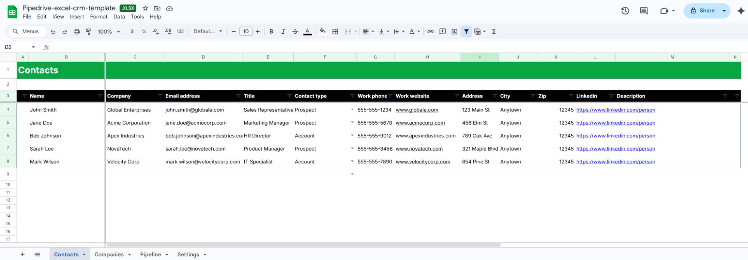The image size is (748, 260).
Task: Open the File menu
Action: click(x=27, y=17)
